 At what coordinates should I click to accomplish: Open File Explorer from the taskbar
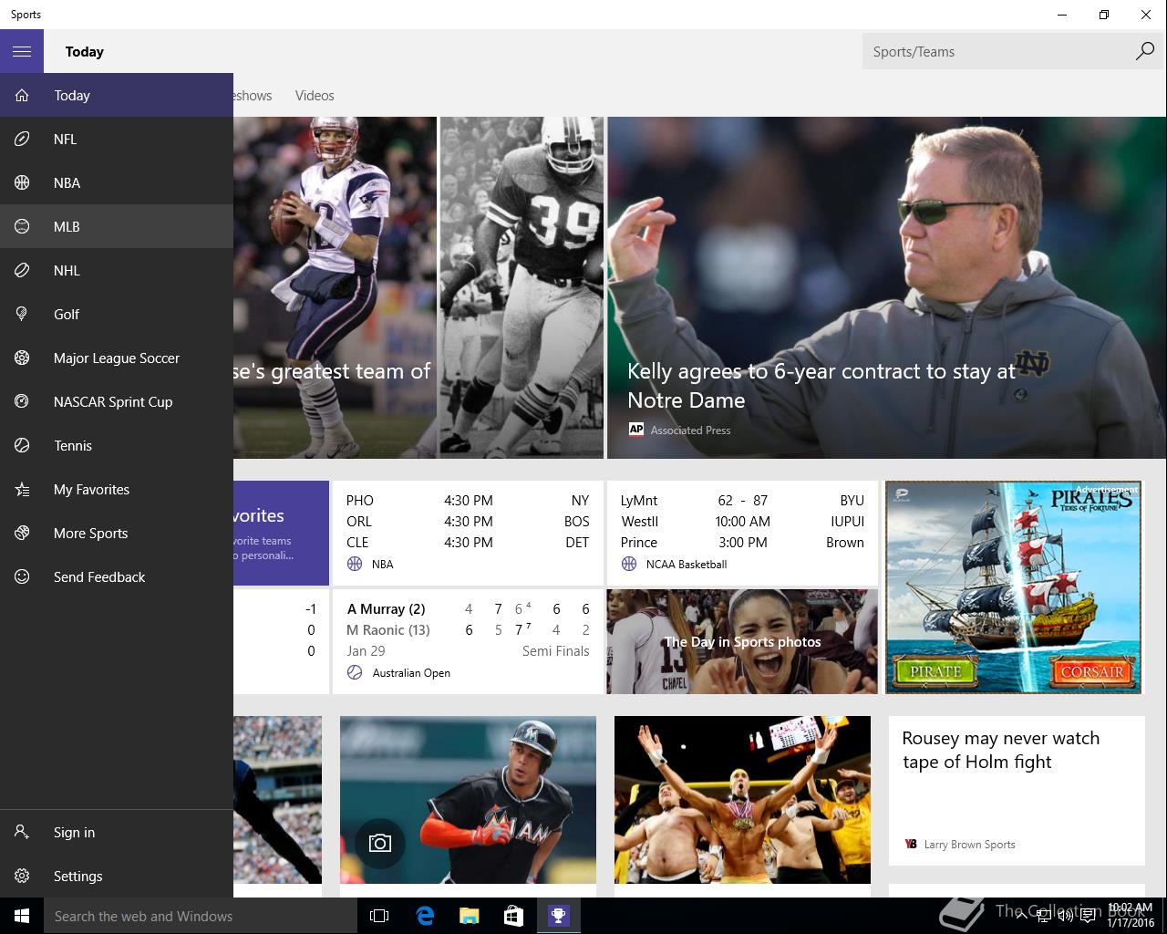pos(469,916)
